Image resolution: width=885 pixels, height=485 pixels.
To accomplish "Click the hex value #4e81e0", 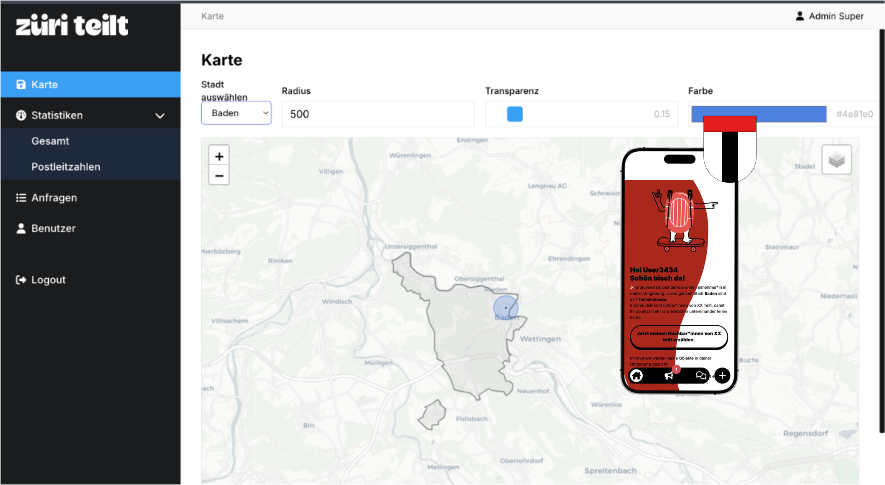I will click(855, 114).
